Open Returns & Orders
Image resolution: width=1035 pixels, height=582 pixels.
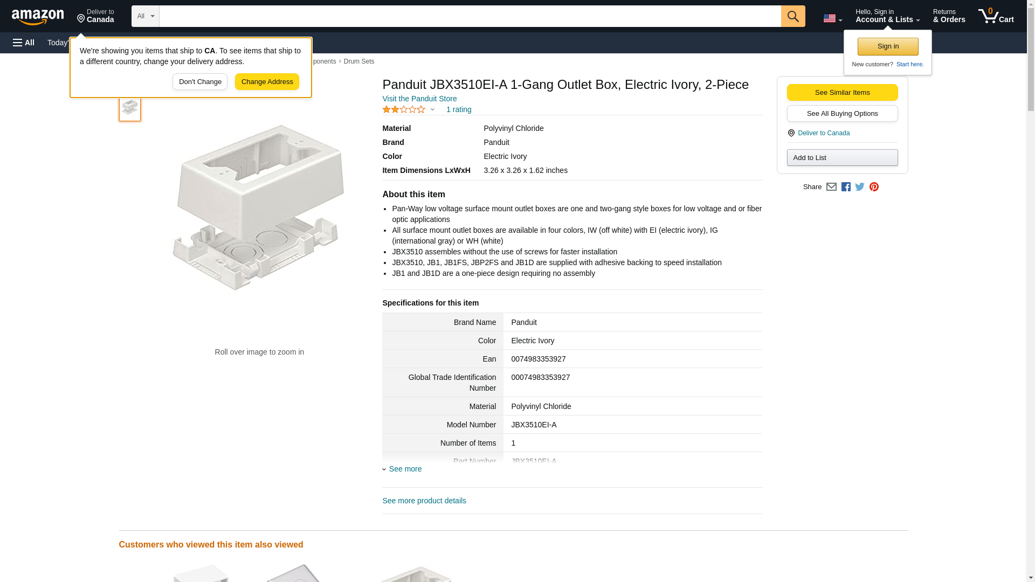click(949, 16)
